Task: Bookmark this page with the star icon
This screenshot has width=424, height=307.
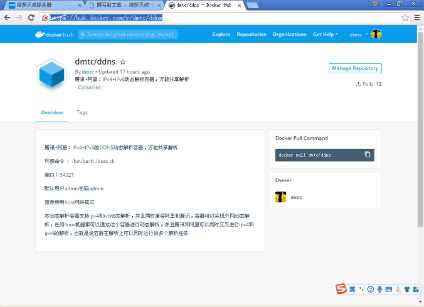Action: click(406, 18)
